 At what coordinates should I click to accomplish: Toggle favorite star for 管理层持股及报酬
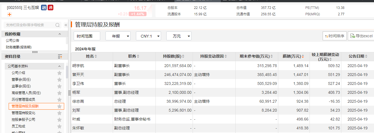click(x=59, y=106)
